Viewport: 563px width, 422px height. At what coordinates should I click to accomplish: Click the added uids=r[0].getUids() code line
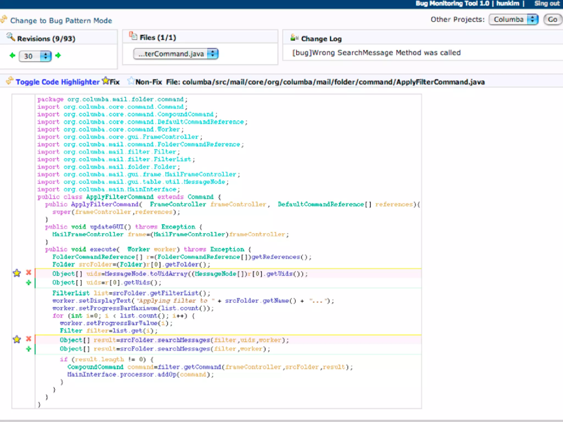point(107,282)
